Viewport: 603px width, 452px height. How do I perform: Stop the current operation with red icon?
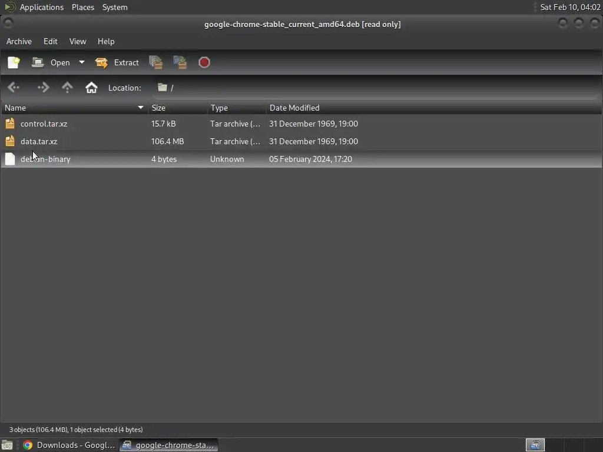point(204,62)
